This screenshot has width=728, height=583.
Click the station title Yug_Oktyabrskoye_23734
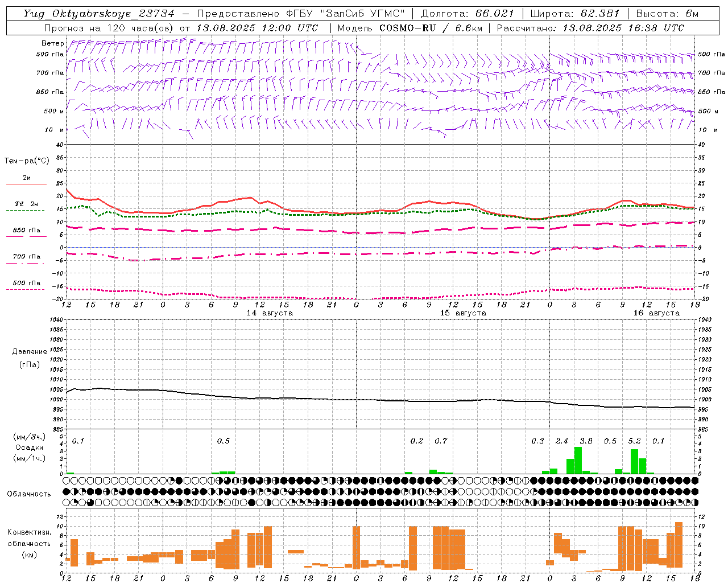[99, 14]
